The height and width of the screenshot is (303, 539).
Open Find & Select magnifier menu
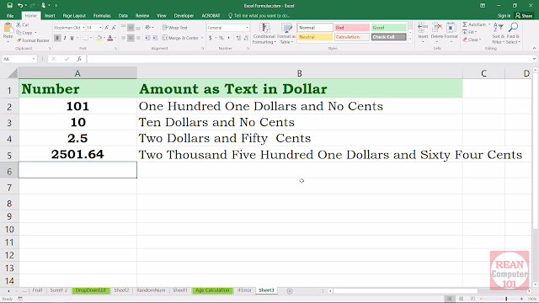[x=513, y=33]
